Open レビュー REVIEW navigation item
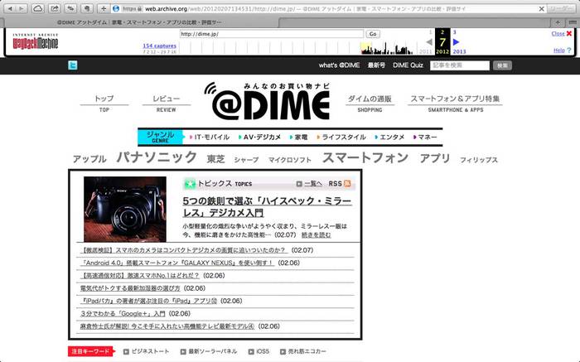Screen dimensions: 580x362 coord(166,104)
